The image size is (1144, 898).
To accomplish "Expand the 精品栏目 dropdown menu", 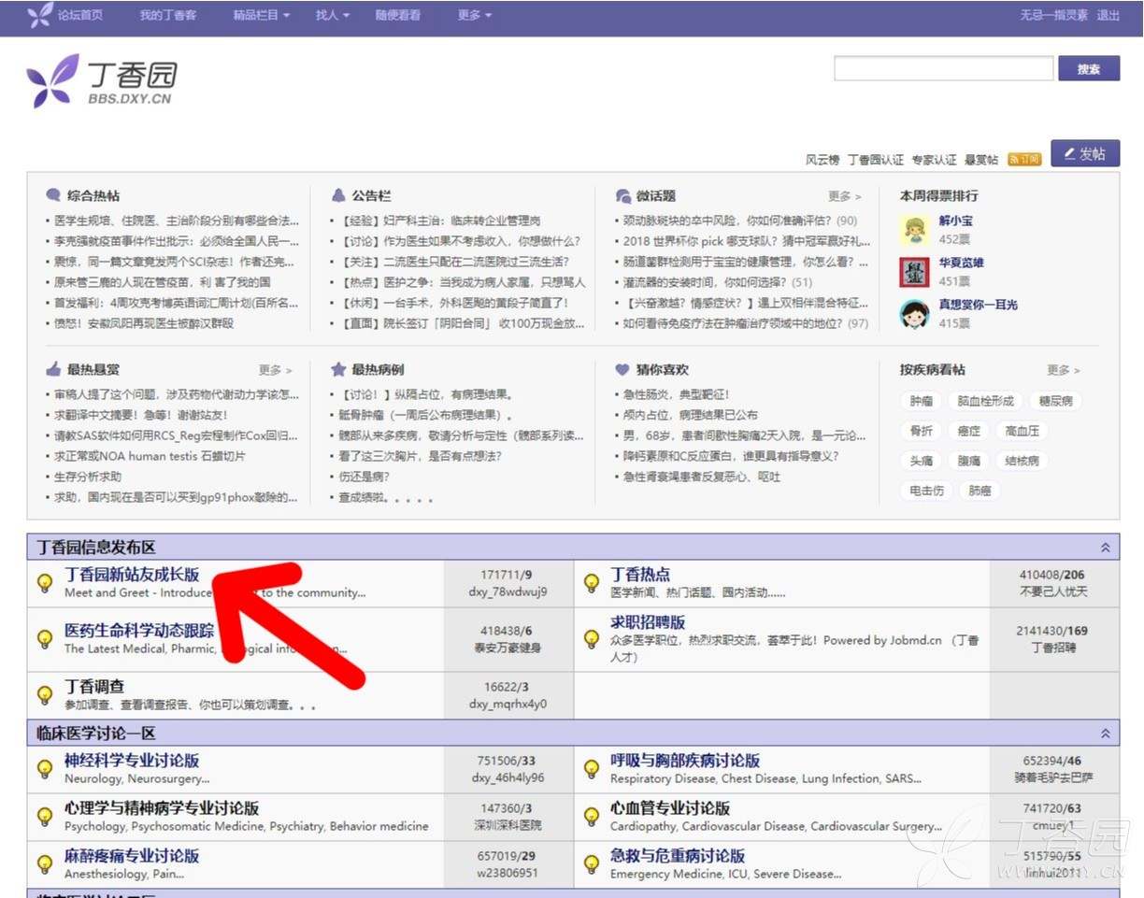I will point(261,16).
